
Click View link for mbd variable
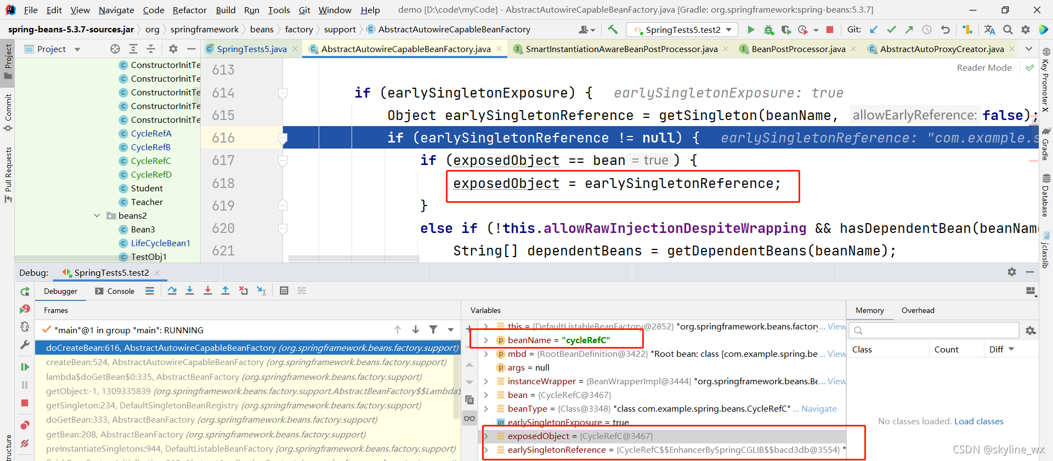pos(837,354)
